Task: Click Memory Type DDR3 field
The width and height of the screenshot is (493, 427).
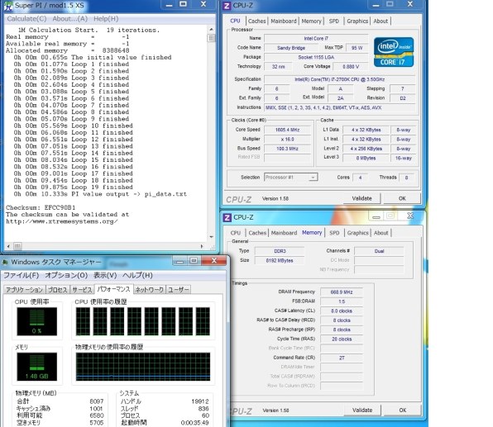Action: point(280,251)
